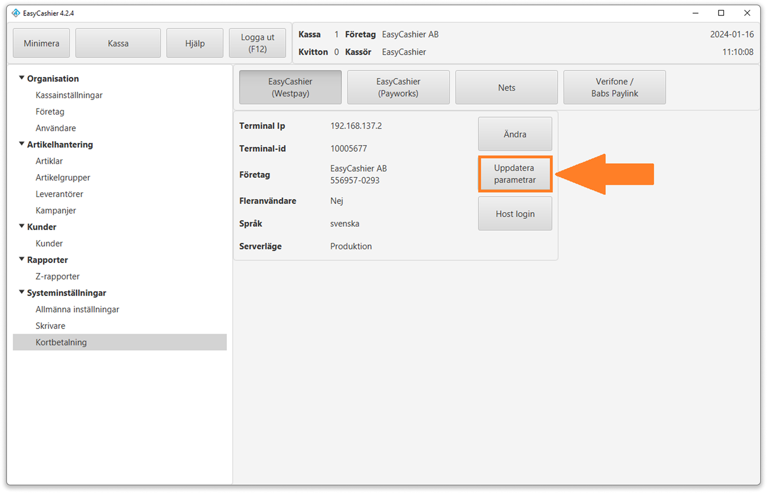Click the Serverläge value Produktion

351,246
